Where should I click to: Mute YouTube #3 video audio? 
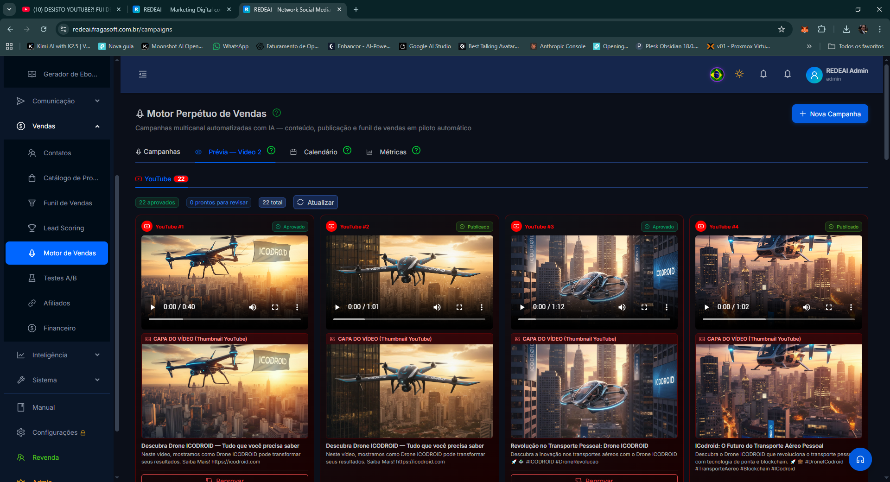click(x=622, y=307)
